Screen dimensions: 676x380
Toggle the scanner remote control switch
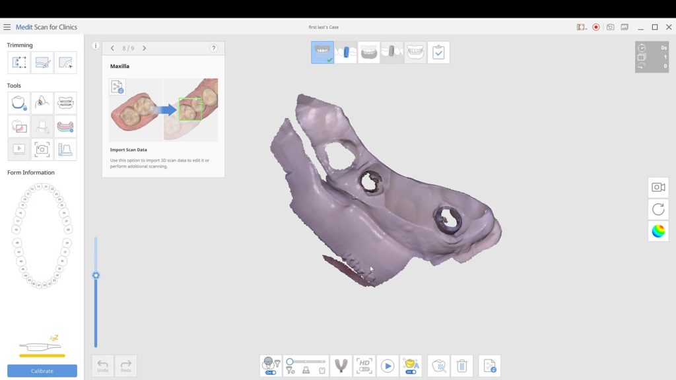pyautogui.click(x=271, y=372)
